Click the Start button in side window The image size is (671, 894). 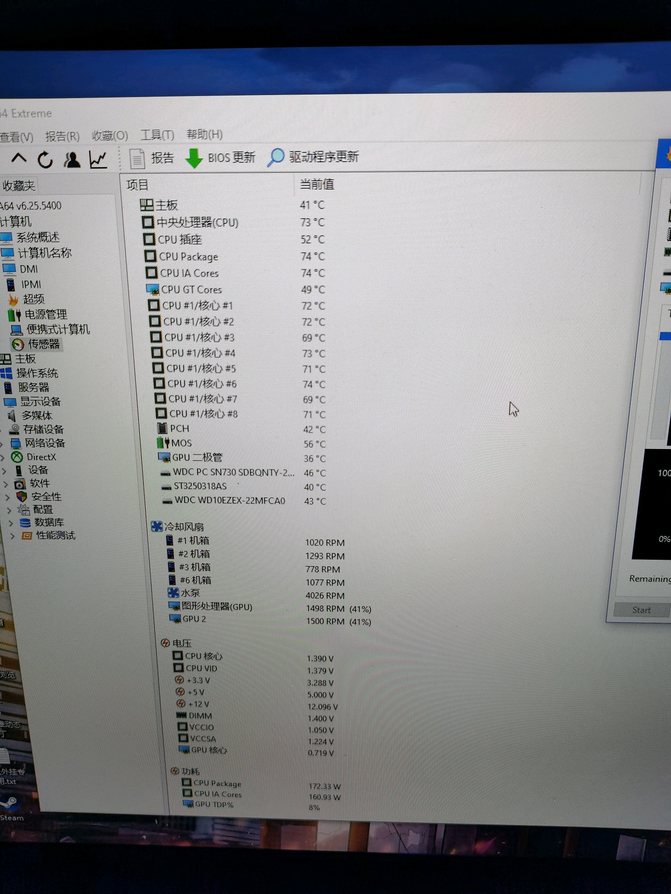click(x=642, y=610)
